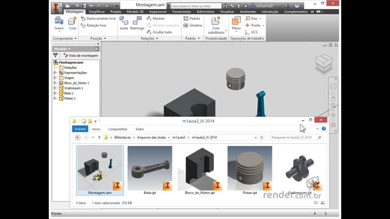Click the Criar component tool
The width and height of the screenshot is (390, 219).
73,23
